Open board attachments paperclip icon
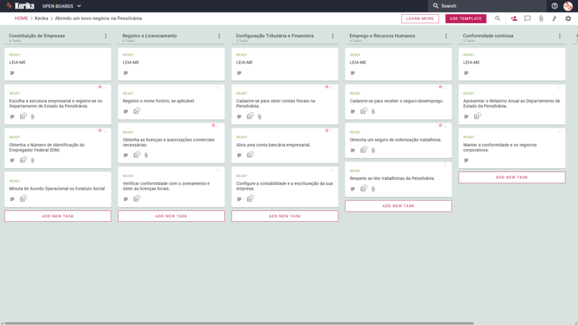The width and height of the screenshot is (578, 325). pos(541,19)
